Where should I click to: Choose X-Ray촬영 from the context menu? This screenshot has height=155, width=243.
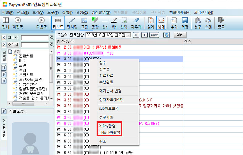(x=107, y=126)
